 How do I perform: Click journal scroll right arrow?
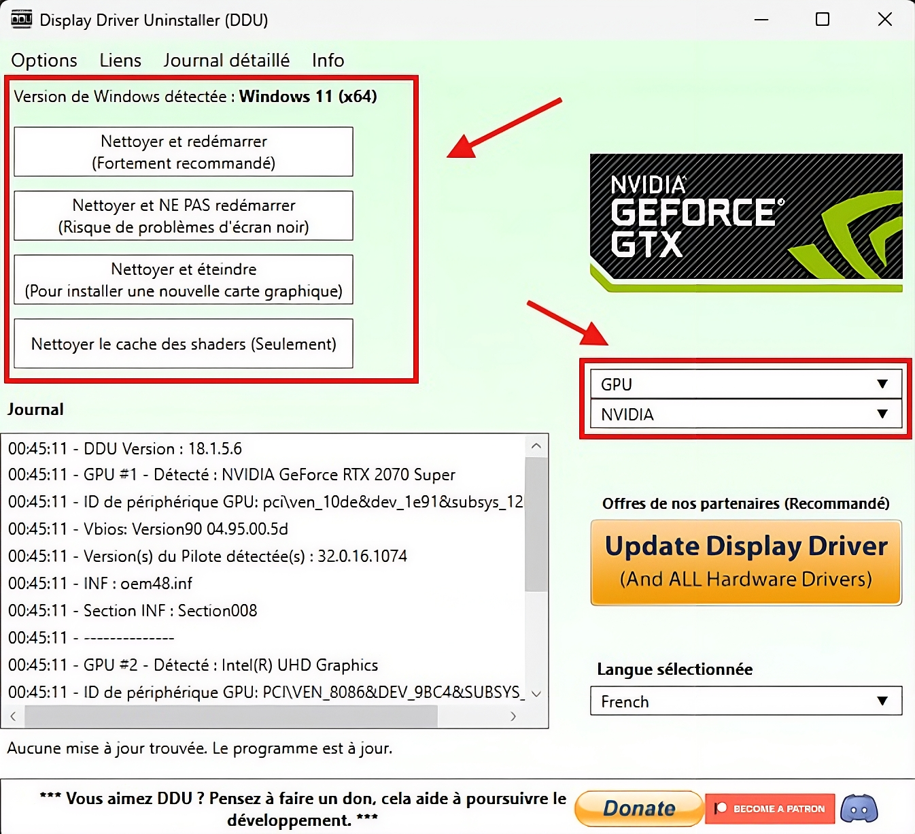pos(513,716)
